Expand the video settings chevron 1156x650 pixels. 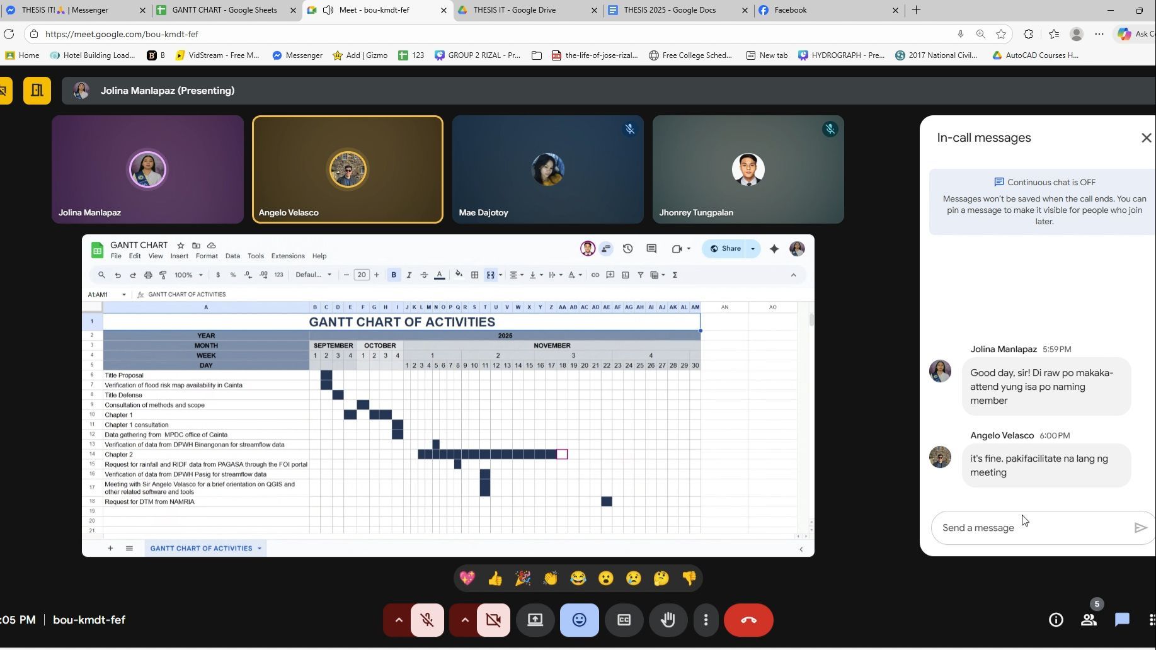point(464,620)
